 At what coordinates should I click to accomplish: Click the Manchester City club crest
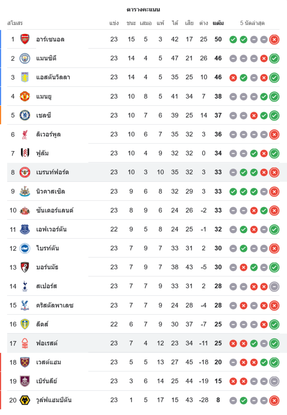click(25, 58)
